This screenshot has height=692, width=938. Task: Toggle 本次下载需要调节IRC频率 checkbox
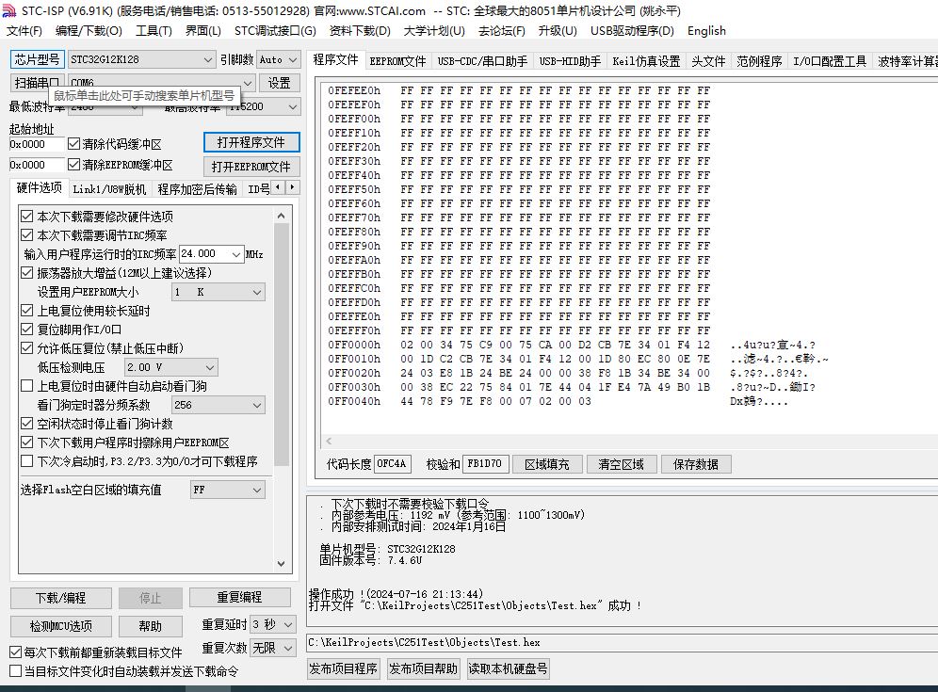27,235
